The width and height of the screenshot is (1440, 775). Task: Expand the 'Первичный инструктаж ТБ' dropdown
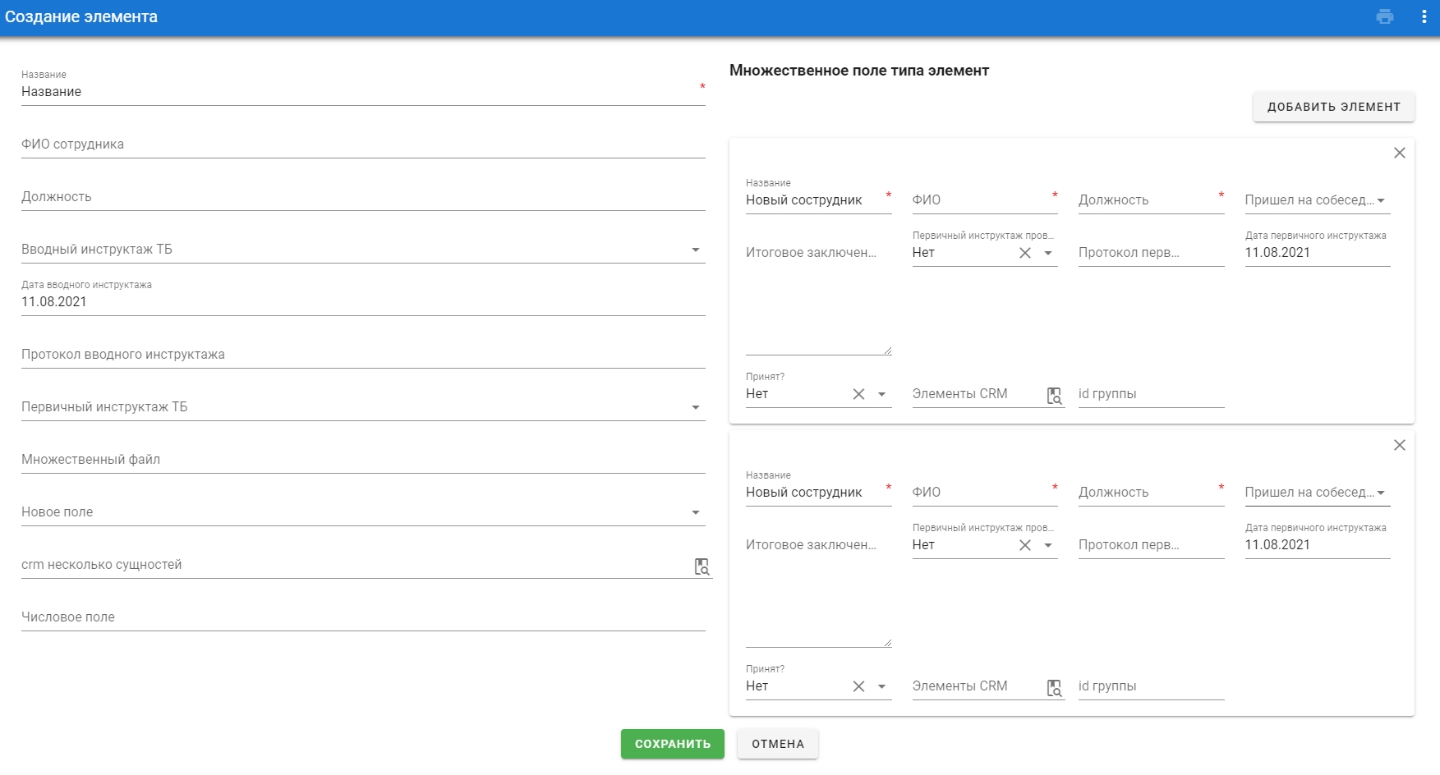[x=696, y=407]
